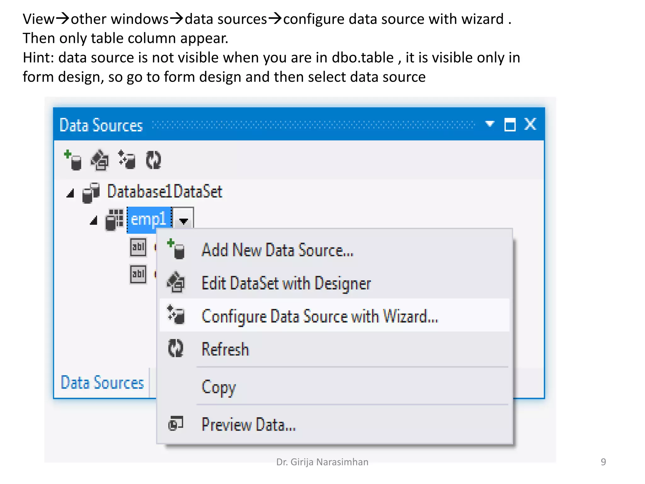This screenshot has width=645, height=484.
Task: Click Edit DataSet with Designer toolbar icon
Action: pyautogui.click(x=100, y=160)
